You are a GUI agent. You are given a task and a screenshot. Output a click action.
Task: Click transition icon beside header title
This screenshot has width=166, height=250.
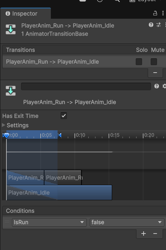[11, 29]
